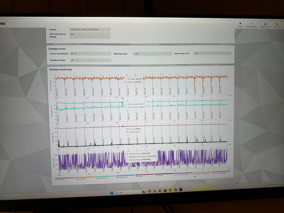Screen dimensions: 284x213
Task: Launch Google Chrome from the taskbar
Action: point(170,190)
